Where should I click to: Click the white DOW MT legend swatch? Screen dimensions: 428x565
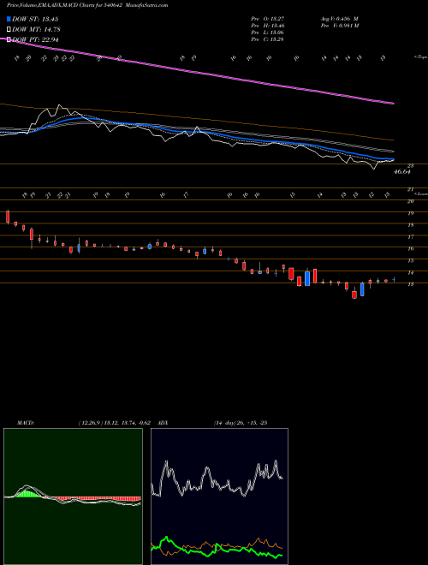point(9,29)
